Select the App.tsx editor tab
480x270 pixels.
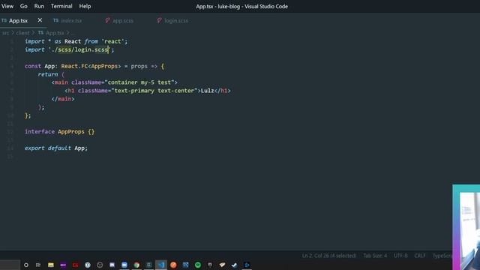coord(18,20)
